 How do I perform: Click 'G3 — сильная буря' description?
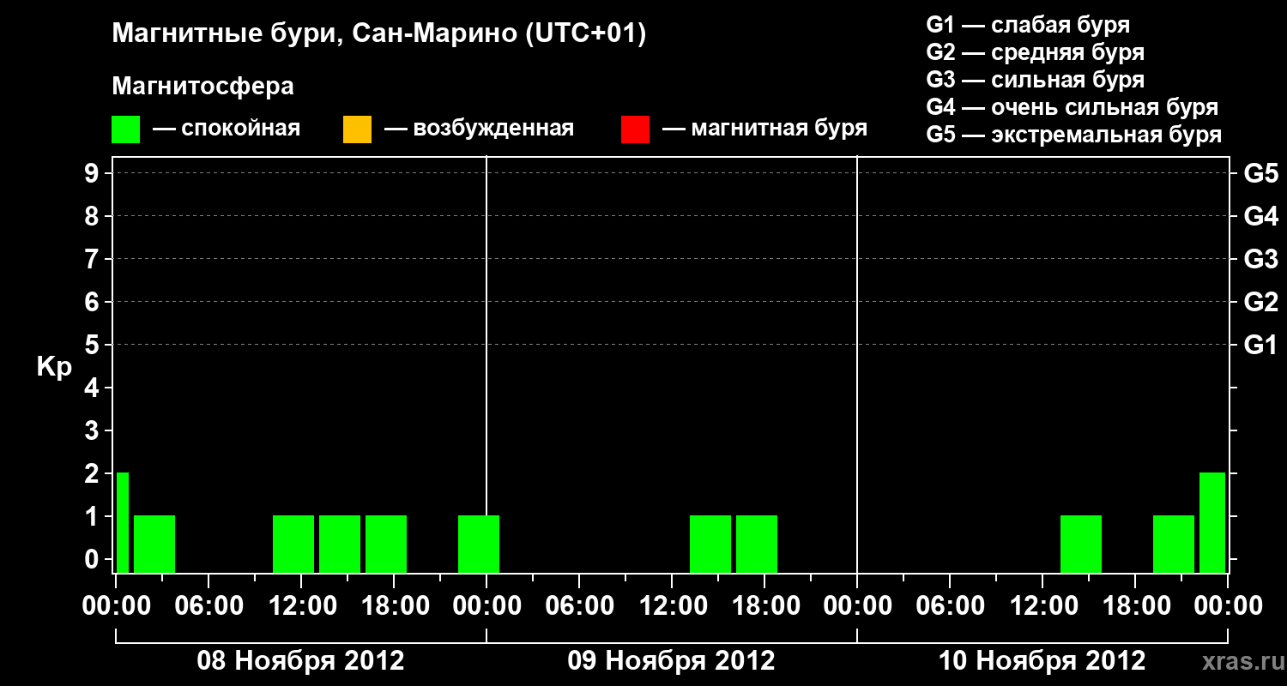tap(1036, 80)
